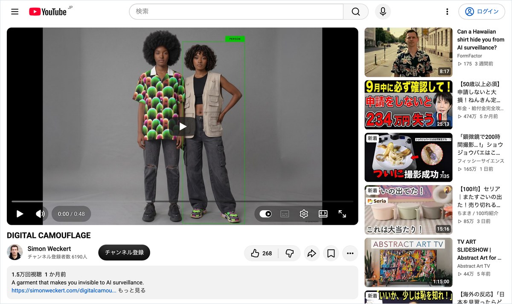Click the DIGITAL CAMOUFLAGE video title
512x304 pixels.
tap(49, 235)
